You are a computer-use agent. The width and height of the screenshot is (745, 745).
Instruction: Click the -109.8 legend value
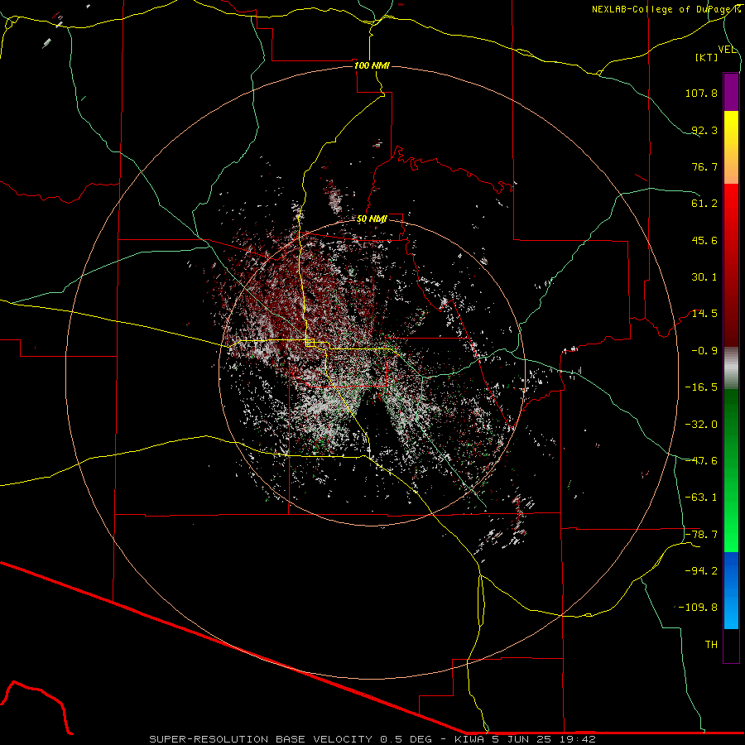tap(698, 608)
